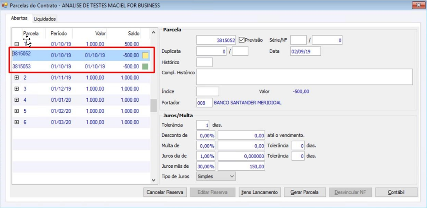The image size is (429, 208).
Task: Expand parcela 5 row
Action: coord(16,111)
